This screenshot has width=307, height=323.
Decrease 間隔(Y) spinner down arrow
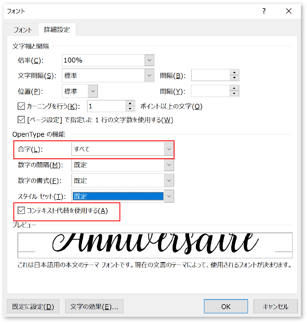(x=234, y=94)
